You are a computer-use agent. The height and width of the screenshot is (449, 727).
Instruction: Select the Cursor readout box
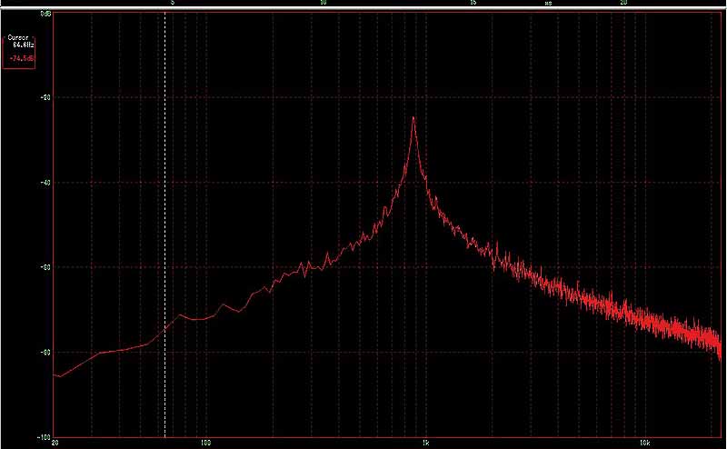click(19, 51)
